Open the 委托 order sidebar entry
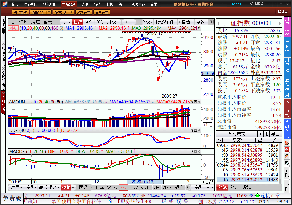The height and width of the screenshot is (205, 292). click(287, 172)
